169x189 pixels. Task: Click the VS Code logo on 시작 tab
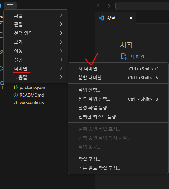tap(101, 18)
